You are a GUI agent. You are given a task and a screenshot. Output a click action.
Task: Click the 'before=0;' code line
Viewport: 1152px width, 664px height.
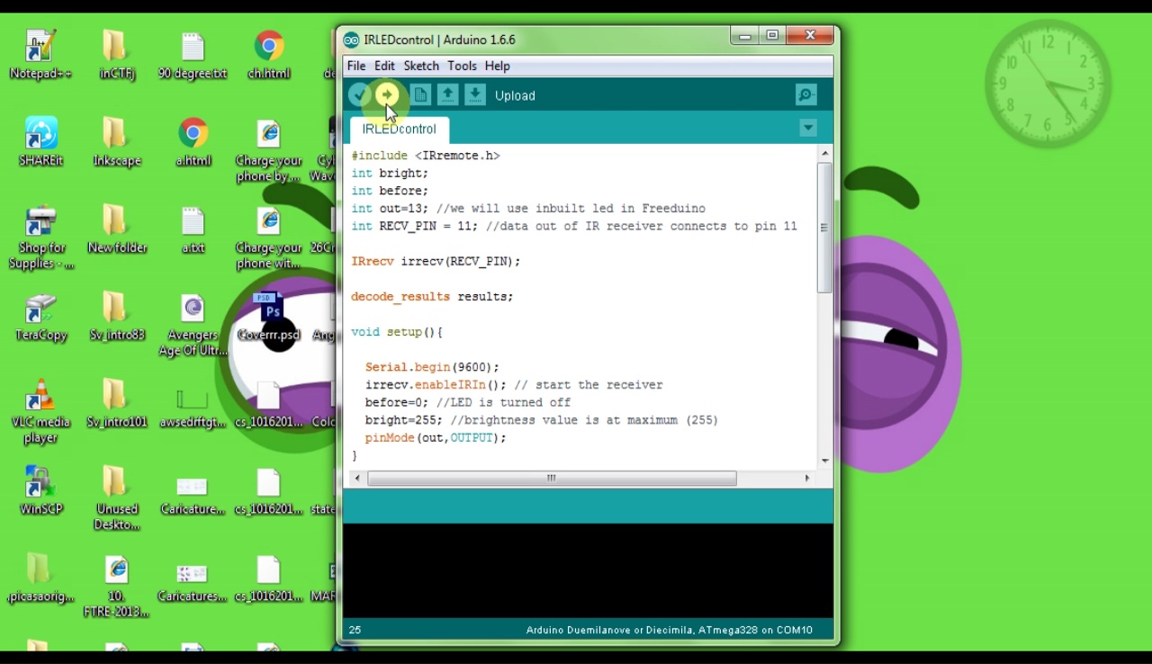coord(468,402)
